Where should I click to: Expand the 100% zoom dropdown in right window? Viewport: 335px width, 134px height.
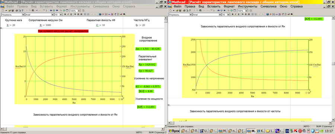tap(246, 11)
